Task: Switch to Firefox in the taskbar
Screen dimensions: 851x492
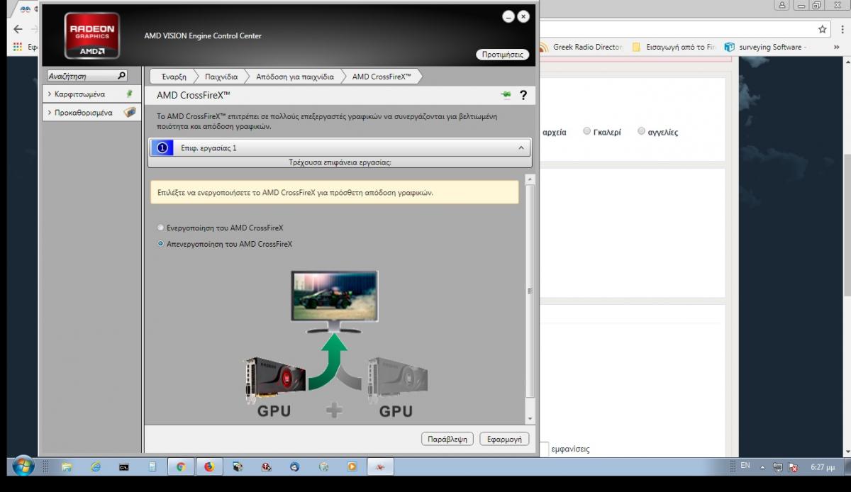Action: coord(209,467)
